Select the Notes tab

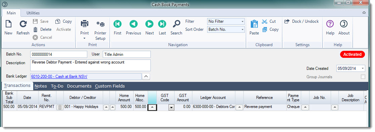tap(41, 86)
